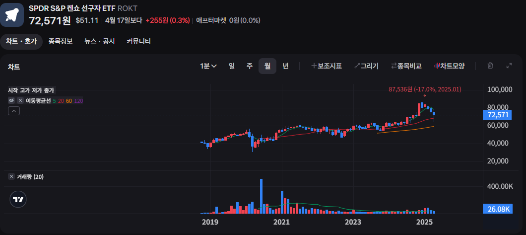Click the 87,536원 high price marker
This screenshot has height=235, width=526.
[425, 89]
